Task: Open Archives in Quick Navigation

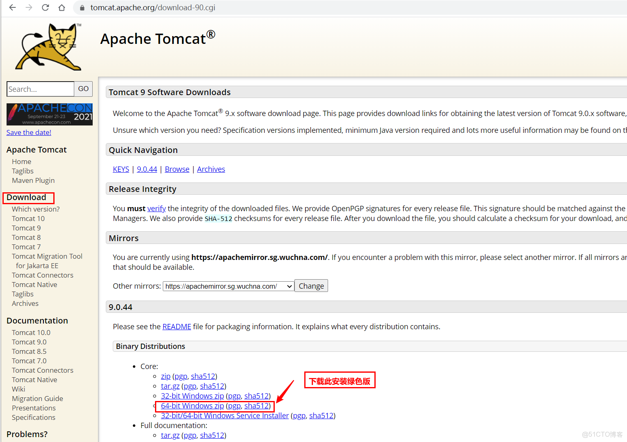Action: click(x=211, y=169)
